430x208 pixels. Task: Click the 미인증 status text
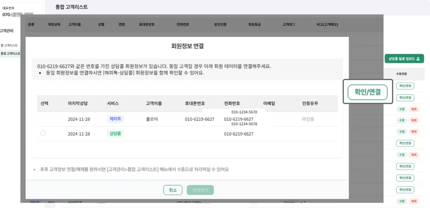(308, 119)
